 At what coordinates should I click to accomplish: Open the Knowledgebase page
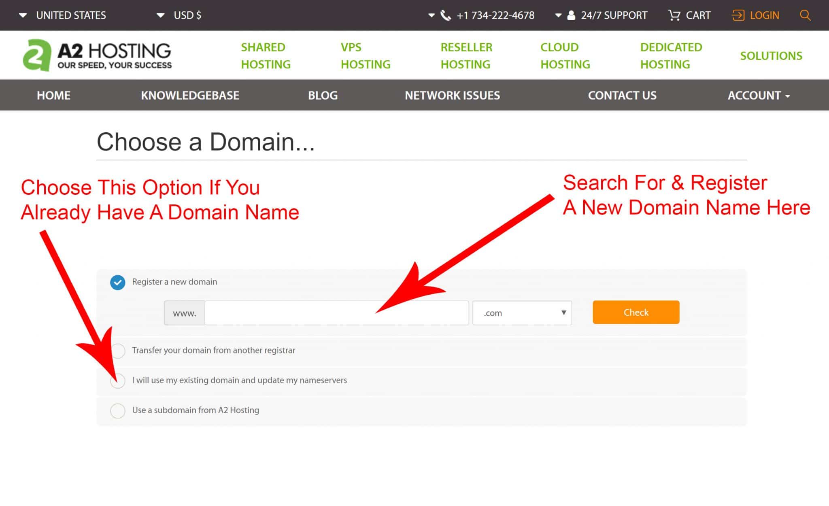pos(190,96)
